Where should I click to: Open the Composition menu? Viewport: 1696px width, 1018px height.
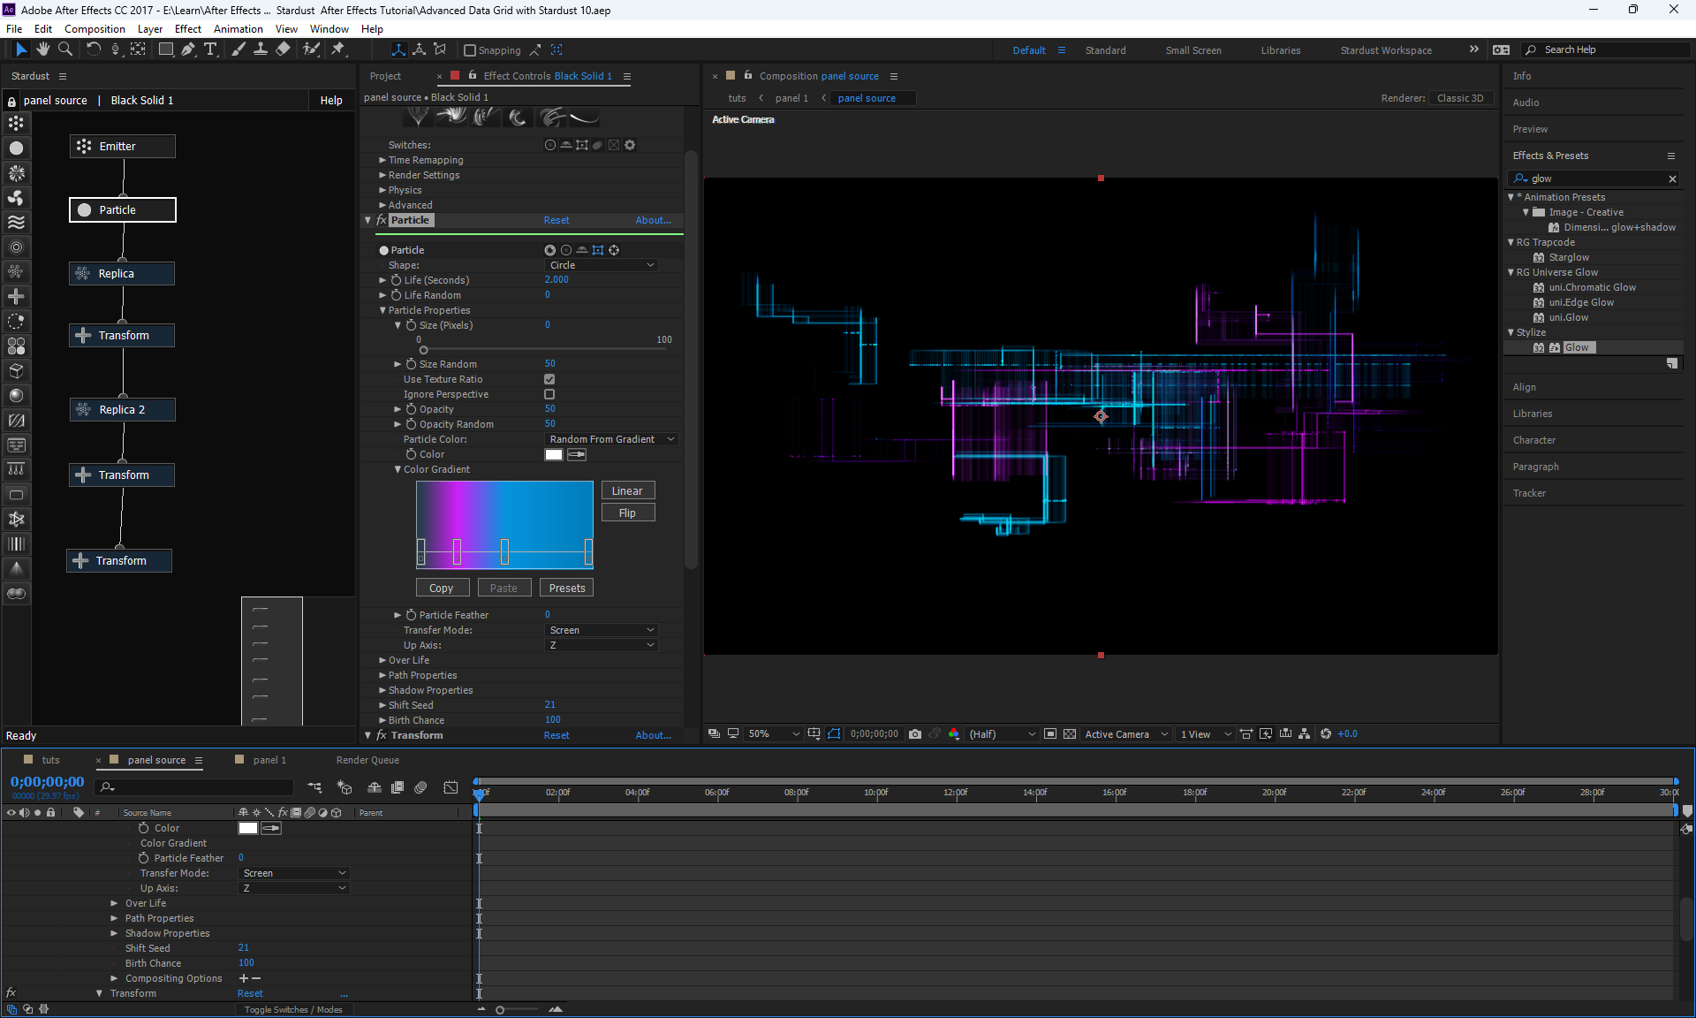pyautogui.click(x=95, y=29)
